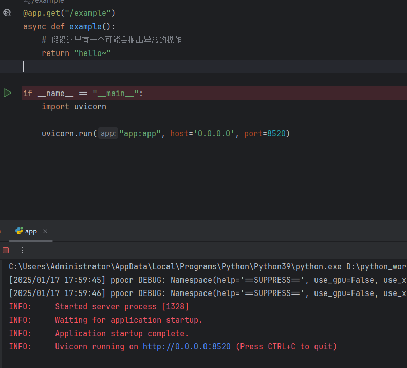Click the Python icon on app tab
Screen dimensions: 407x368
coord(20,231)
